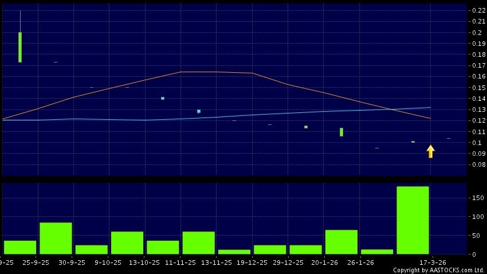Viewport: 487px width, 274px height.
Task: Click the cyan candlestick near 0.13 level
Action: (x=199, y=111)
